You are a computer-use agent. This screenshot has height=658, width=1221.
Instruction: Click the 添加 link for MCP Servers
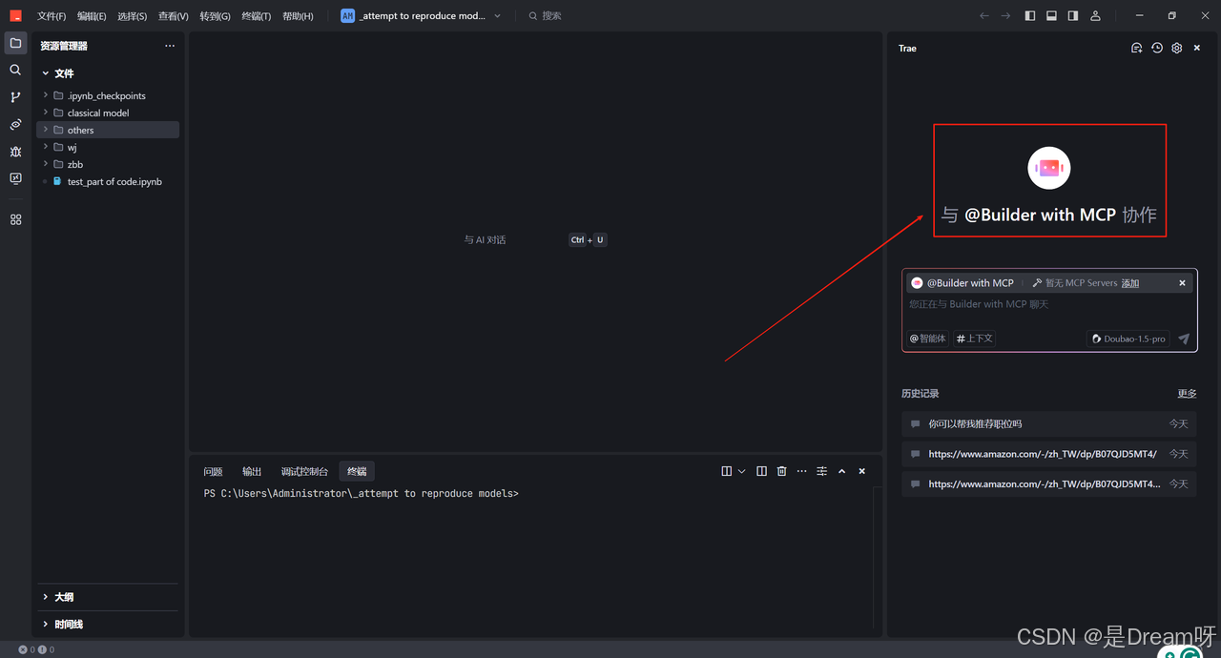(1130, 283)
